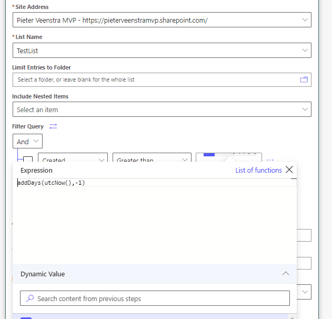Open the List Name dropdown showing TestList
The image size is (332, 319).
pyautogui.click(x=162, y=50)
